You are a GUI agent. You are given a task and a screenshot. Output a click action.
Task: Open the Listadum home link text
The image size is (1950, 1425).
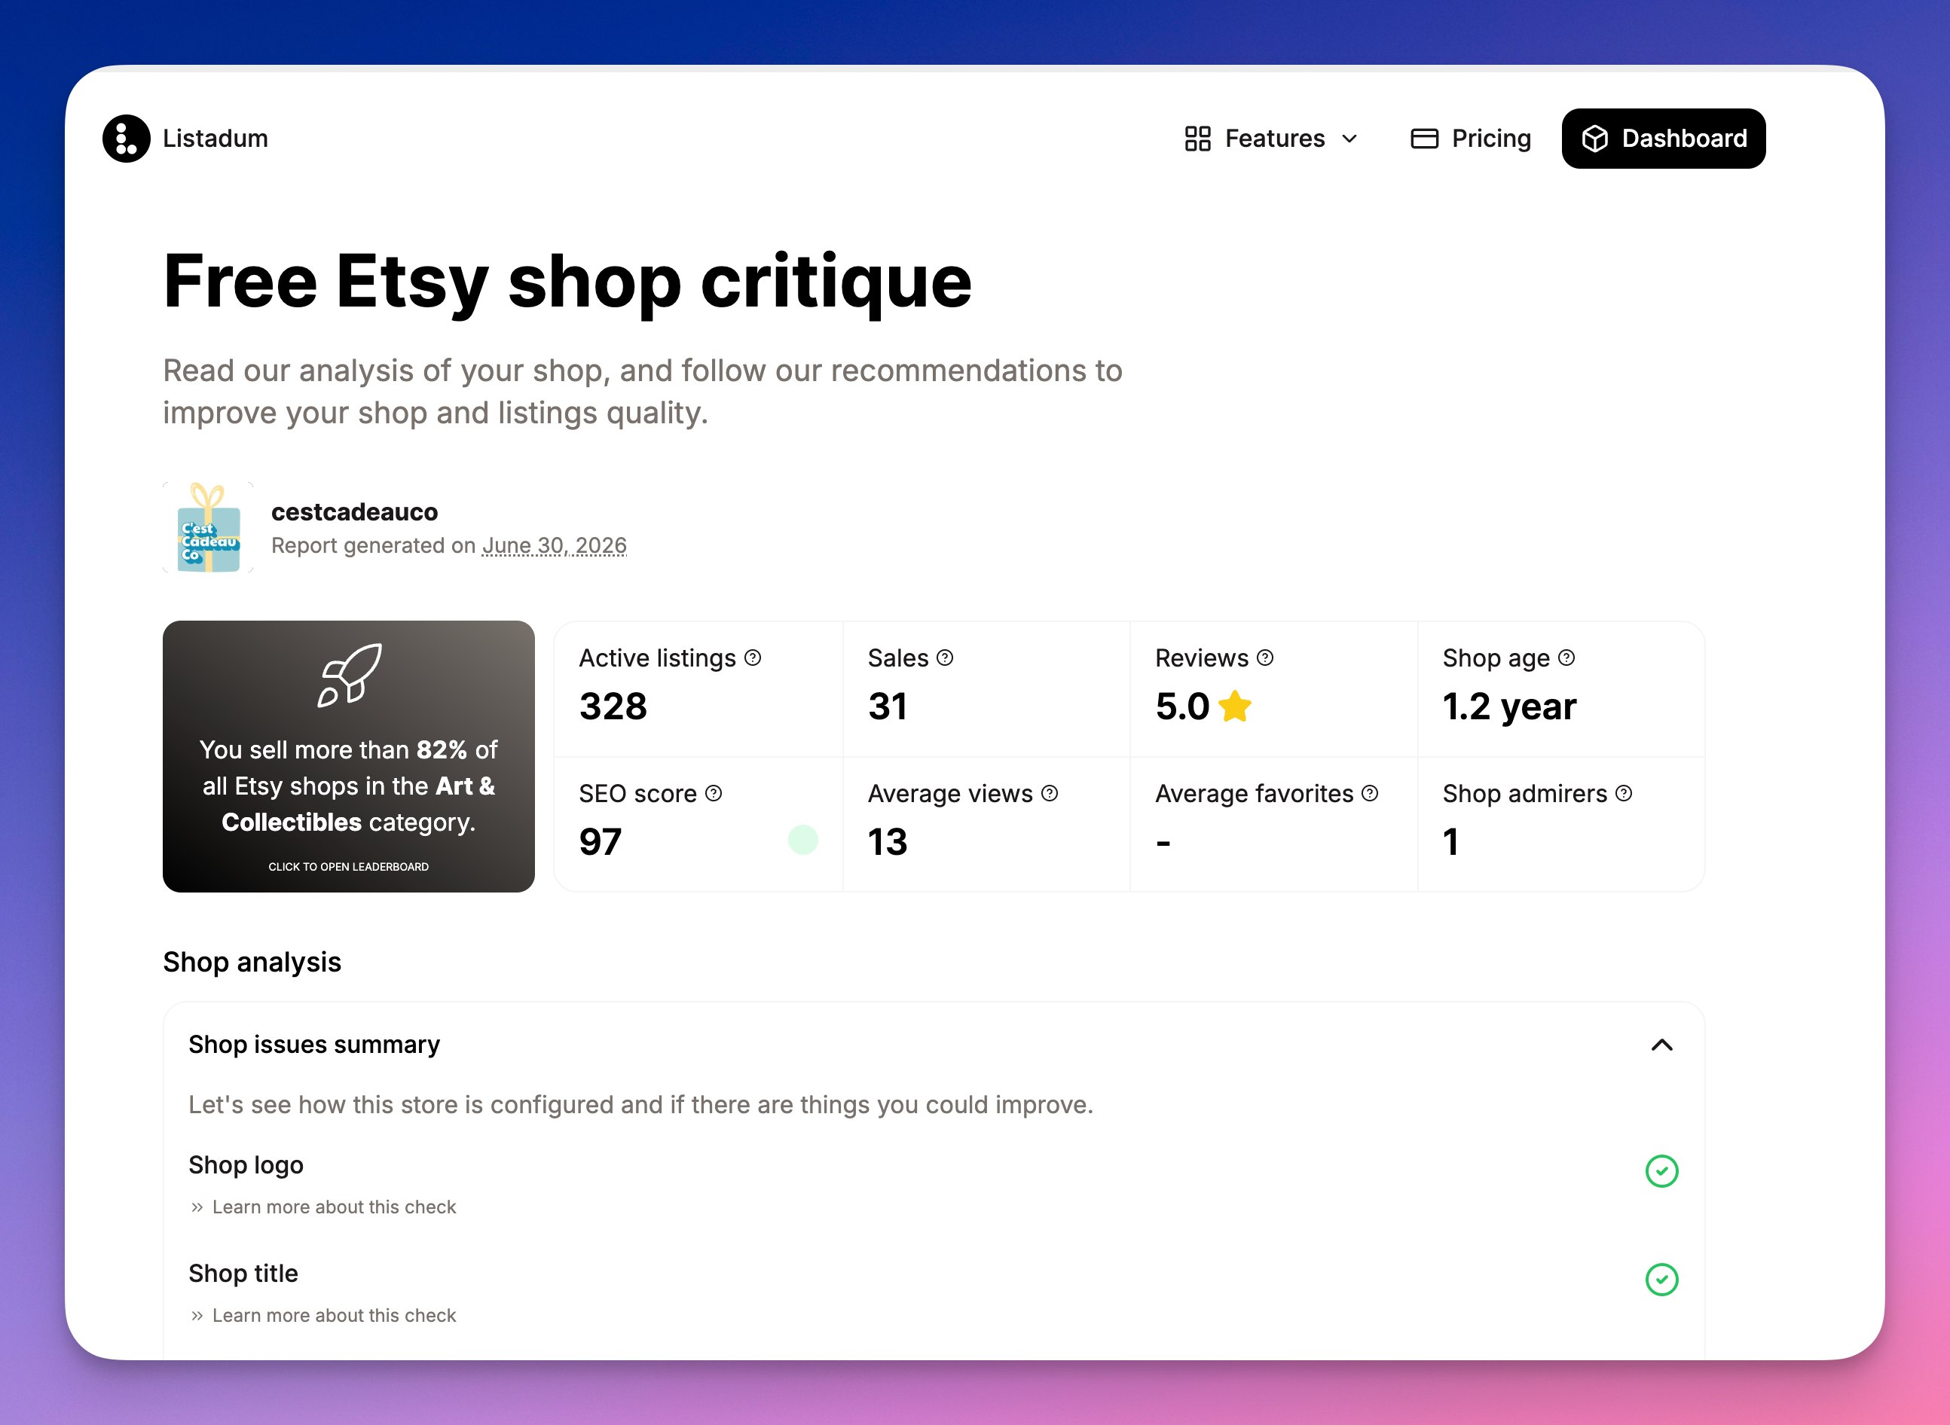click(215, 138)
